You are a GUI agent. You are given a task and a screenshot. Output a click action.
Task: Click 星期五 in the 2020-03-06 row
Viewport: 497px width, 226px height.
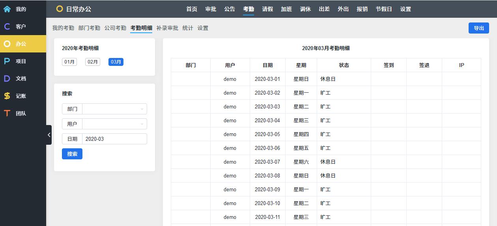(x=301, y=148)
